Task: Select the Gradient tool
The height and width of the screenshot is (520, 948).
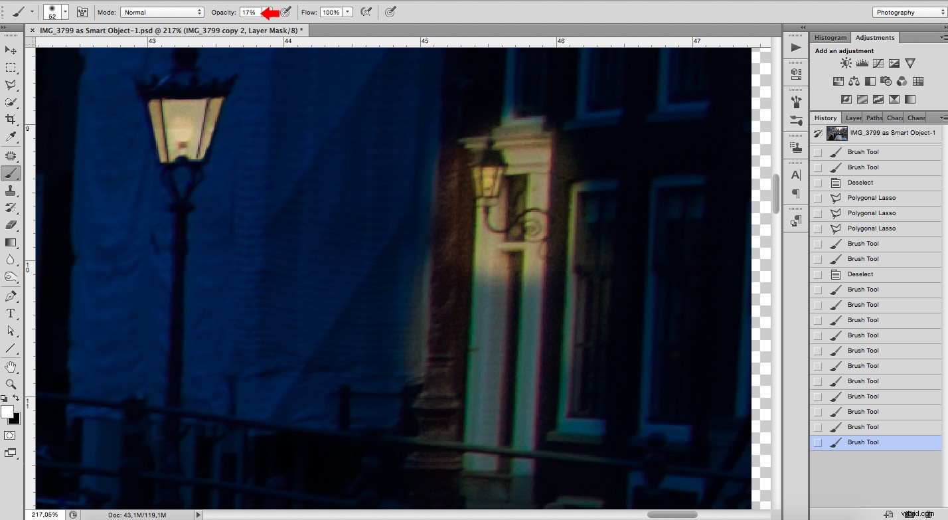Action: [11, 242]
